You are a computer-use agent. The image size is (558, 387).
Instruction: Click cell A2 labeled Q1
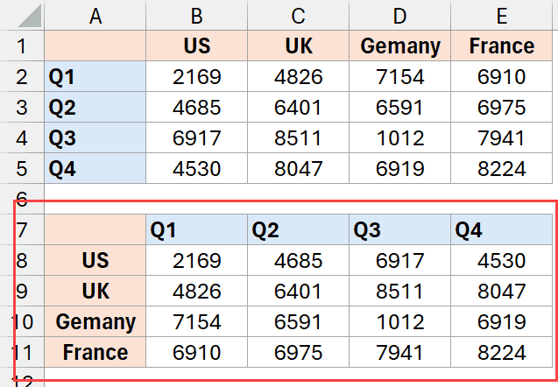[x=95, y=78]
